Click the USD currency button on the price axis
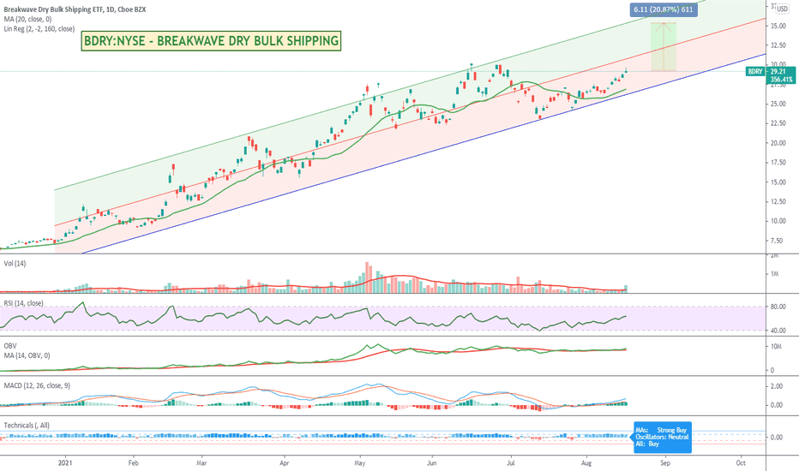This screenshot has height=471, width=799. click(x=782, y=9)
